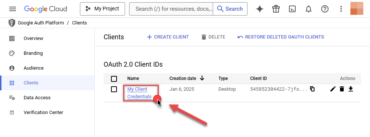Click the 545852304422-7jfo client ID text
Image resolution: width=370 pixels, height=137 pixels.
279,89
